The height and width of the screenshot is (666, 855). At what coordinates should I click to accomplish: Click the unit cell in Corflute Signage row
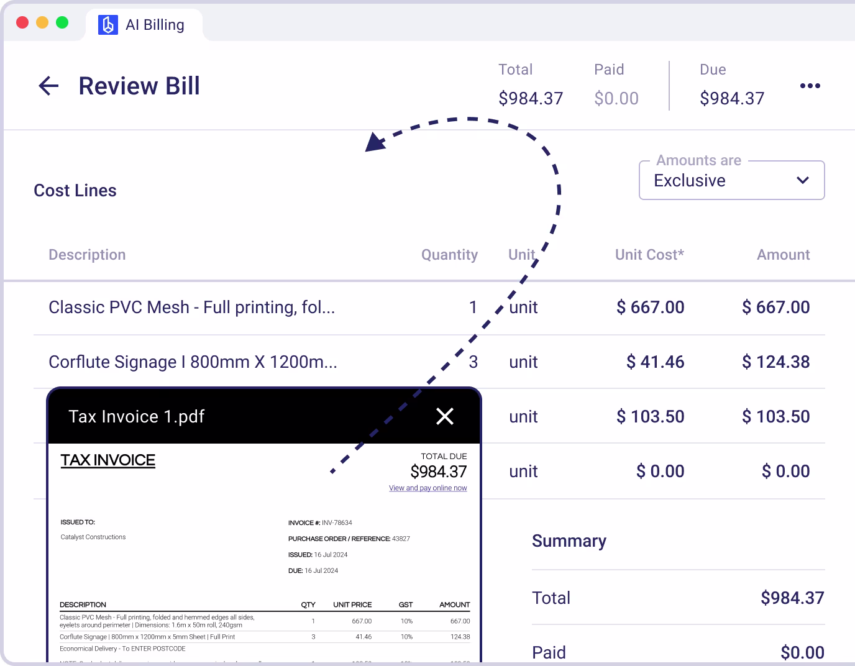click(x=523, y=362)
